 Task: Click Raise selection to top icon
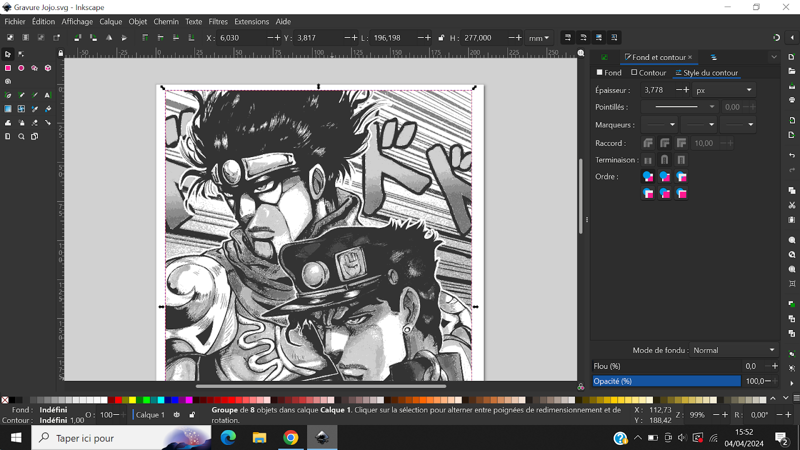coord(145,37)
